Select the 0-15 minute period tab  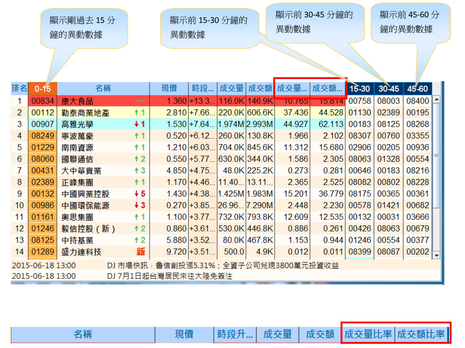(x=43, y=89)
